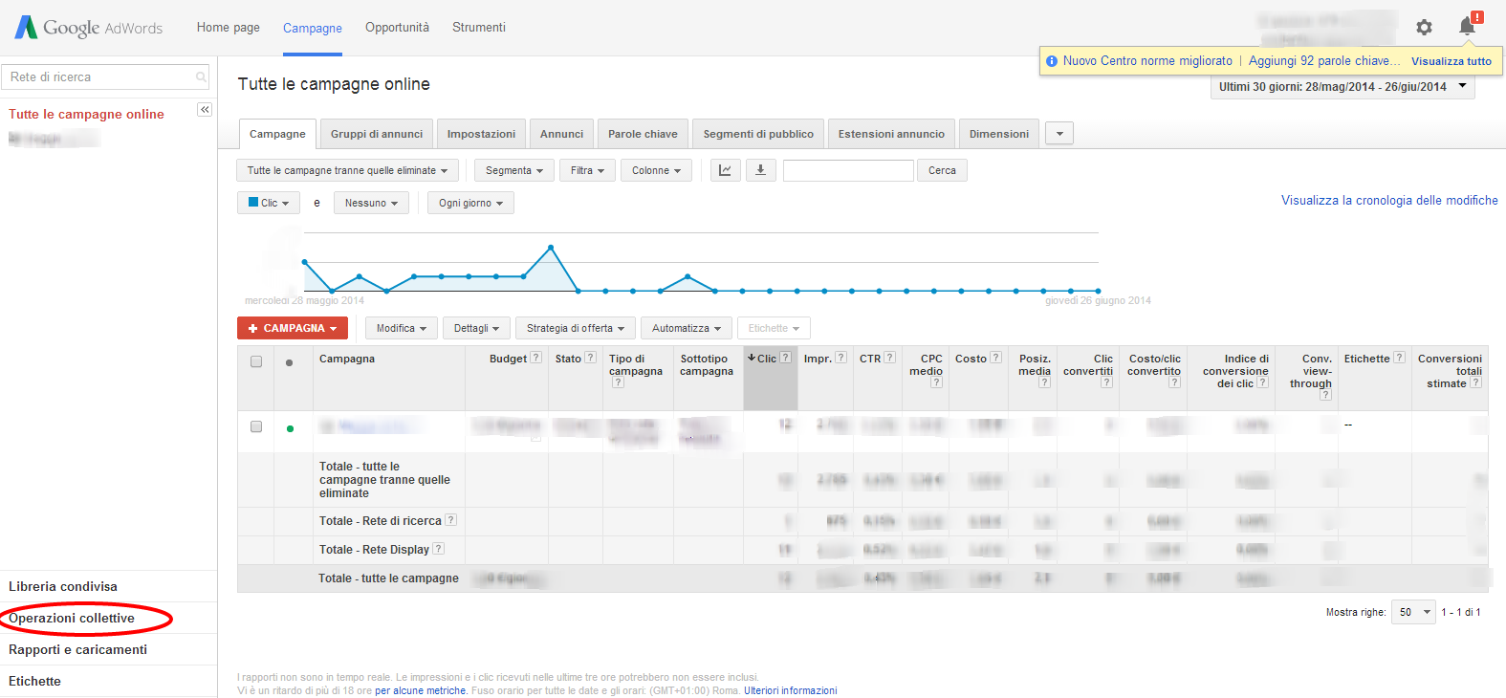Viewport: 1506px width, 698px height.
Task: Click the download report icon
Action: (760, 170)
